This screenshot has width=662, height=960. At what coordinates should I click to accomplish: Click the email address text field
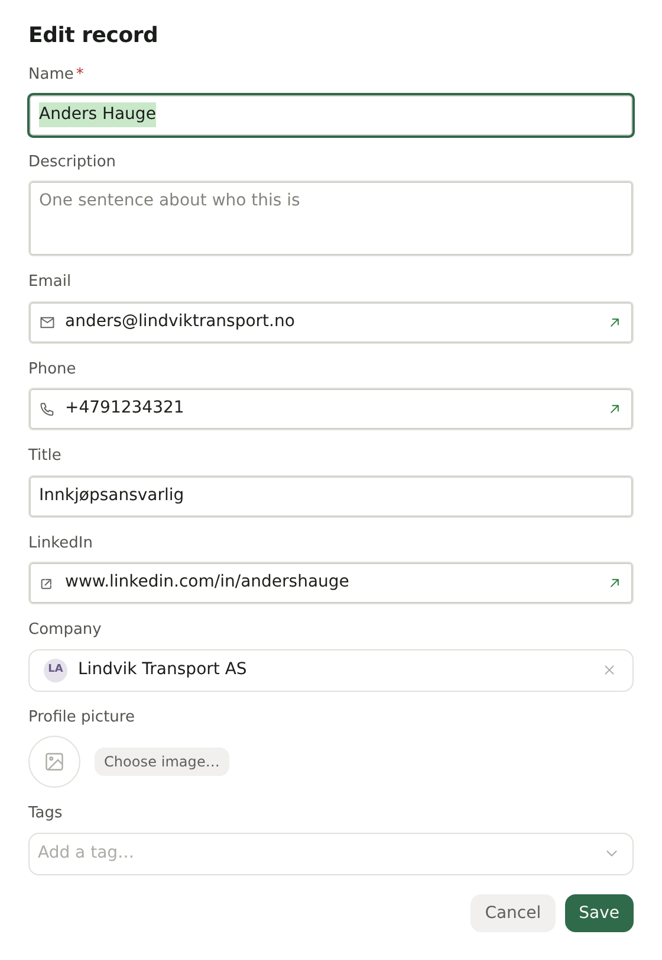(x=331, y=323)
